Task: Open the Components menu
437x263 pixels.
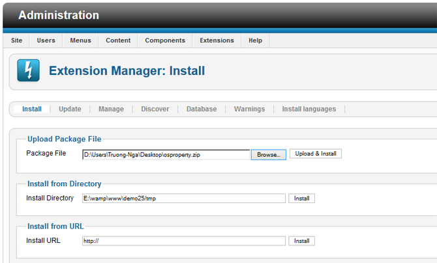Action: point(165,40)
